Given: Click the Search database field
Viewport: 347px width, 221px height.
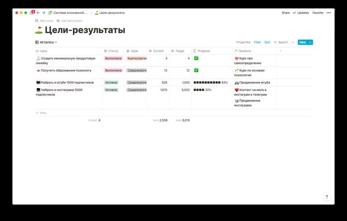Looking at the screenshot, I should [x=281, y=42].
